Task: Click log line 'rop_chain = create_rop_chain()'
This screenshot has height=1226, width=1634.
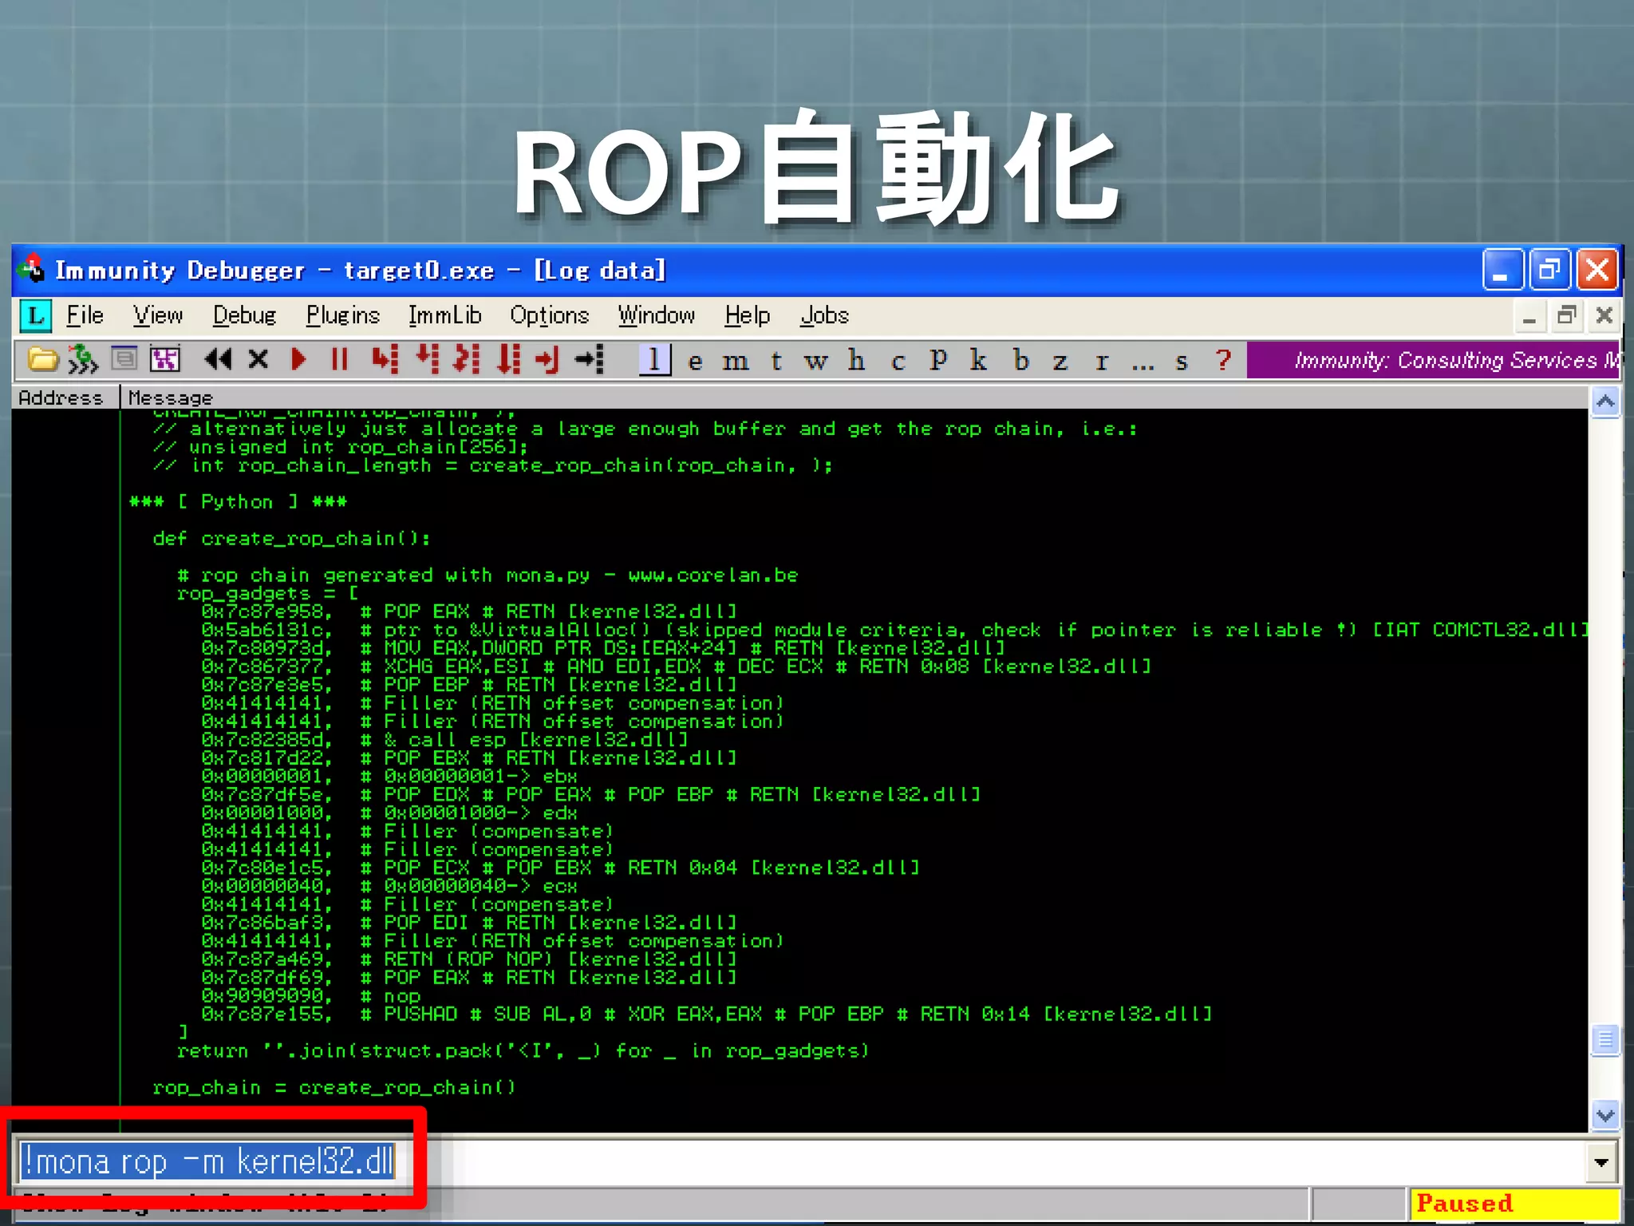Action: pyautogui.click(x=334, y=1087)
